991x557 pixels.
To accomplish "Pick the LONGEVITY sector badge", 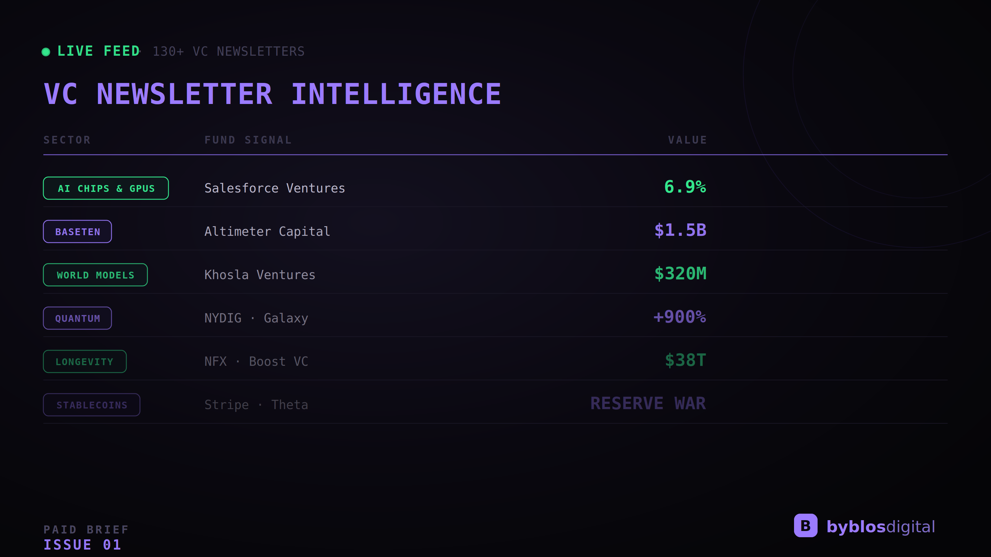I will point(85,362).
